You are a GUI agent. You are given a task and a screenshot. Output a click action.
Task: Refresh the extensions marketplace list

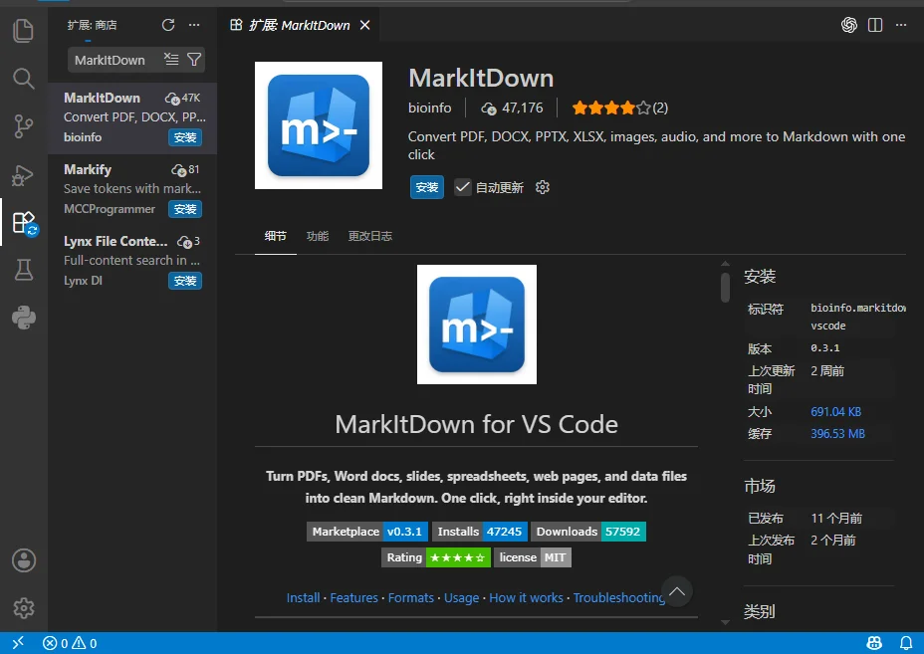click(x=168, y=25)
